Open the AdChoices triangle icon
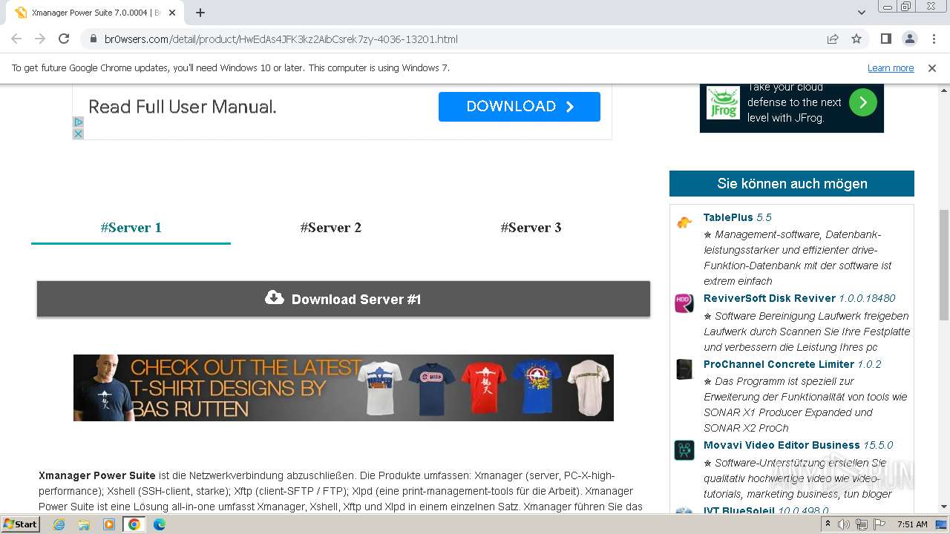This screenshot has width=950, height=534. 78,122
